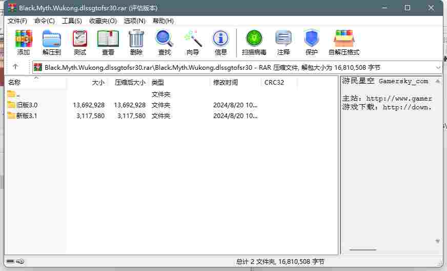Click the 删除 (Delete) trash icon

tap(136, 38)
